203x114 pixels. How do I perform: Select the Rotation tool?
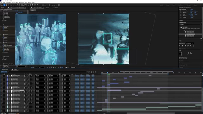pos(17,5)
